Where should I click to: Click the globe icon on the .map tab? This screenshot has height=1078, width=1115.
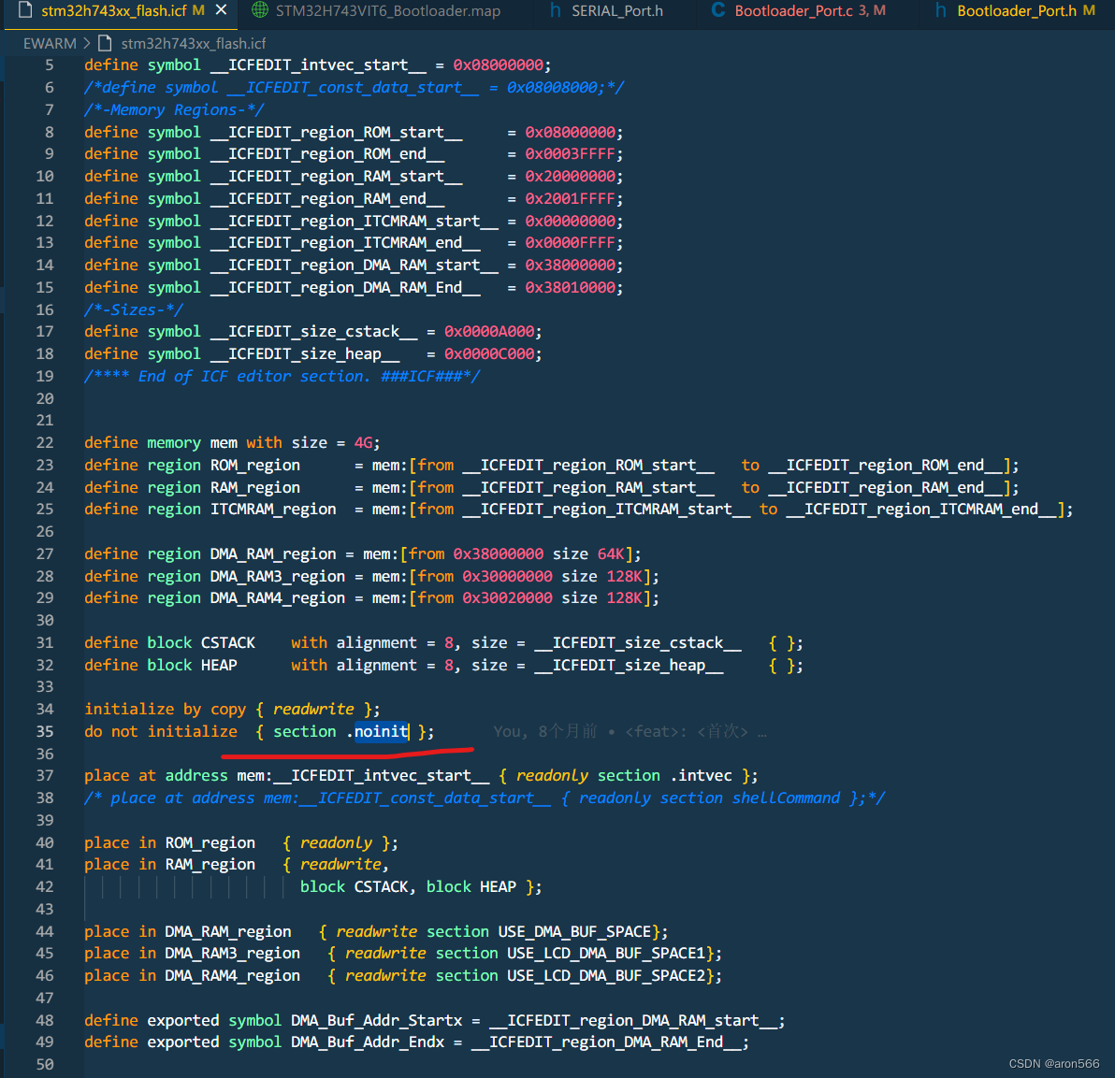tap(260, 10)
